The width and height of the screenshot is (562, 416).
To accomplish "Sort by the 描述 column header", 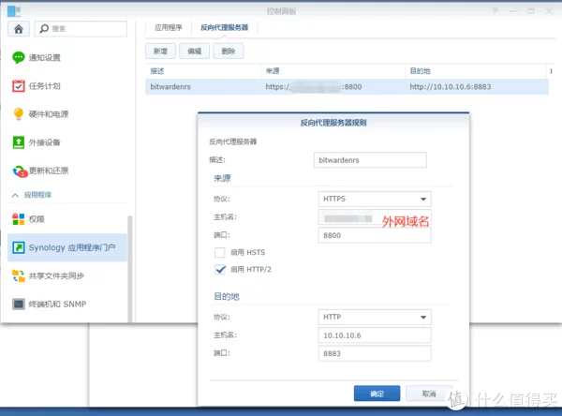I will [203, 71].
